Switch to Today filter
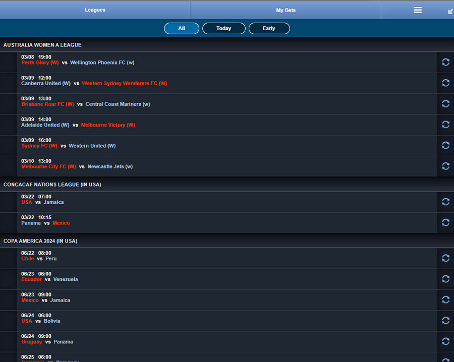 [223, 29]
